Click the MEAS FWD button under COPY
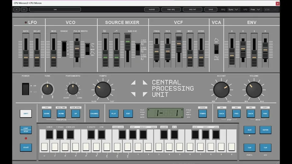292x164 pixels. [265, 114]
